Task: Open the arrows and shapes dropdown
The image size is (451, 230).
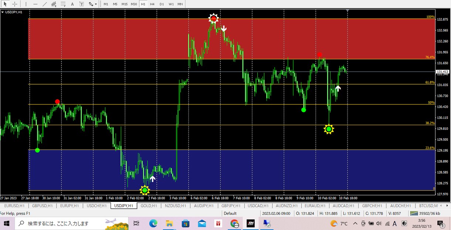Action: pos(93,4)
